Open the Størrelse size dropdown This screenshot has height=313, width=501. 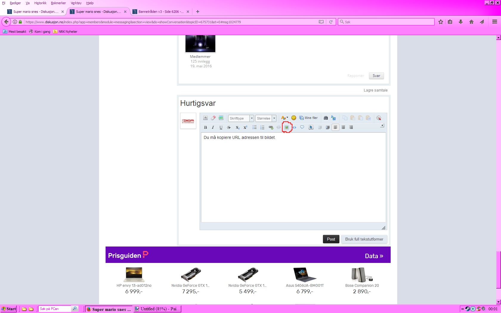pos(266,118)
